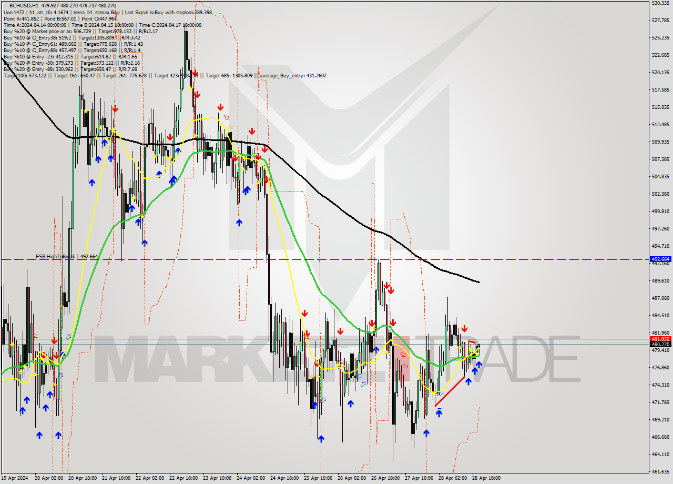Click the BCHUSD,H1 symbol title

(24, 6)
